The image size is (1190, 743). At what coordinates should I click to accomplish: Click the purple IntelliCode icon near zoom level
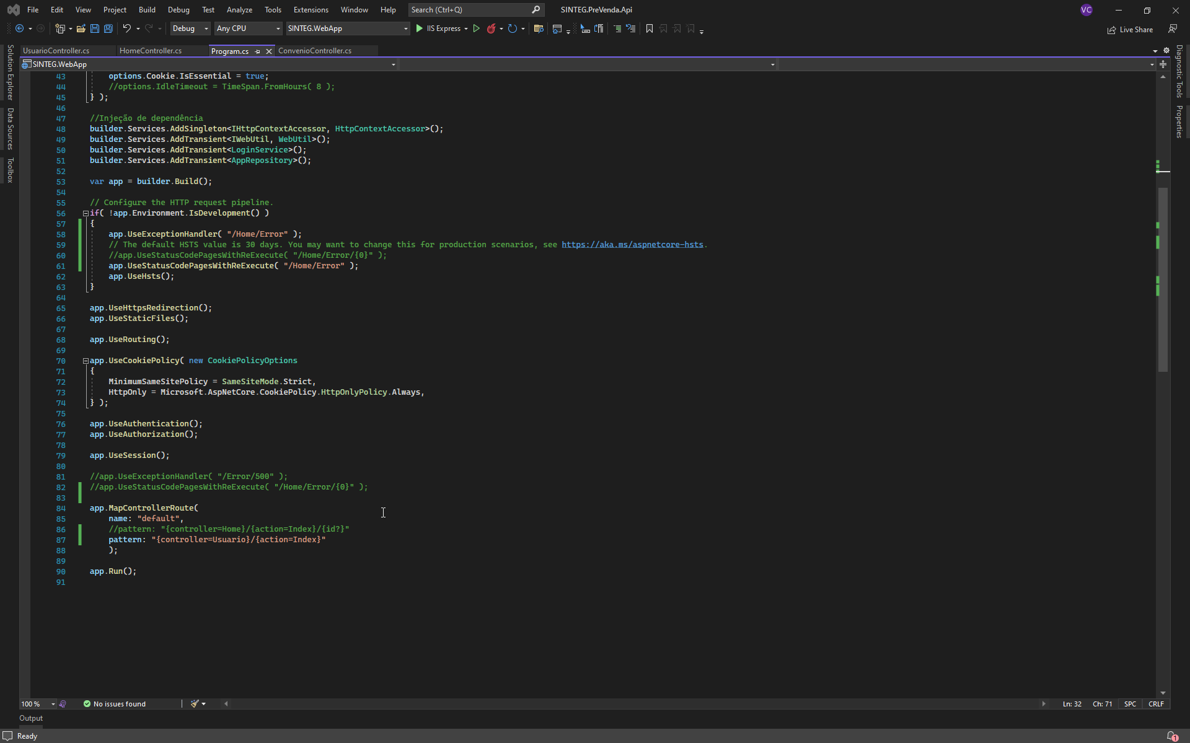(63, 704)
